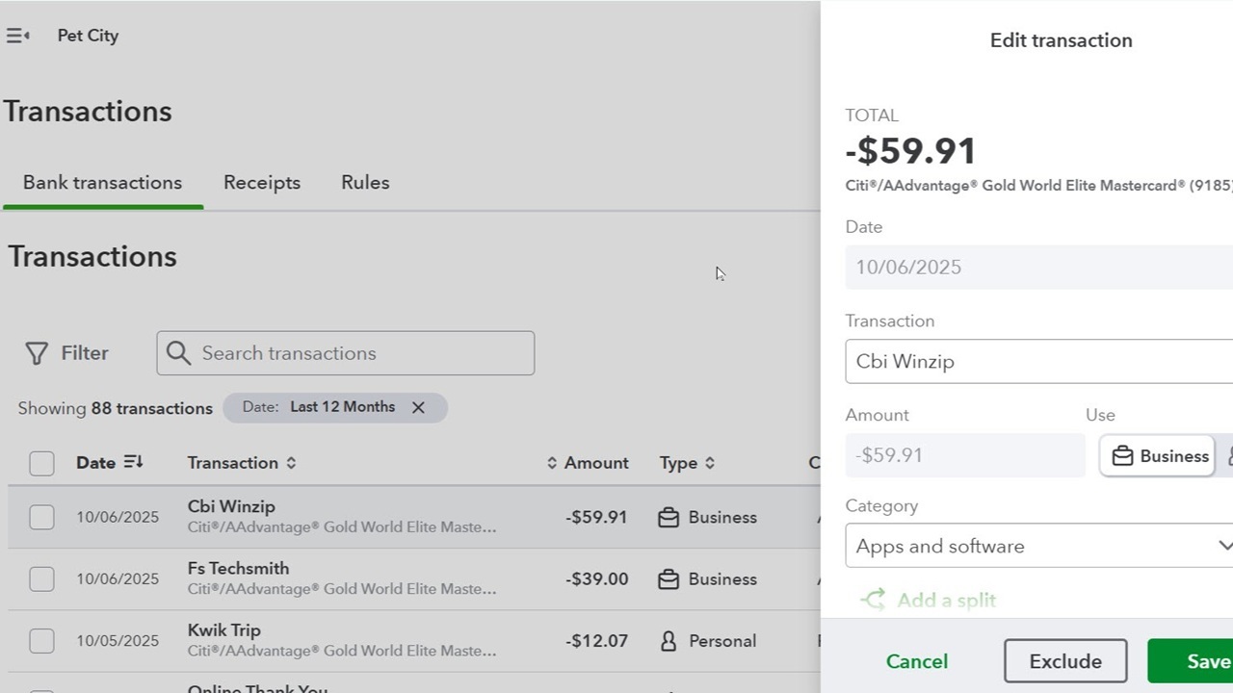The image size is (1233, 693).
Task: Click the Amount field -$59.91
Action: [x=965, y=455]
